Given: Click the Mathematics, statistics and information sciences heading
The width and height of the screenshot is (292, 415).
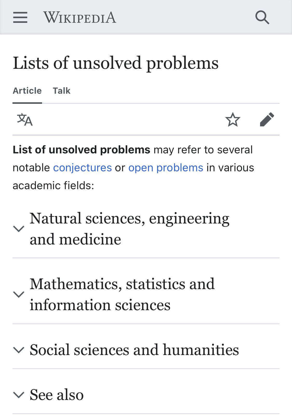Looking at the screenshot, I should pos(122,294).
